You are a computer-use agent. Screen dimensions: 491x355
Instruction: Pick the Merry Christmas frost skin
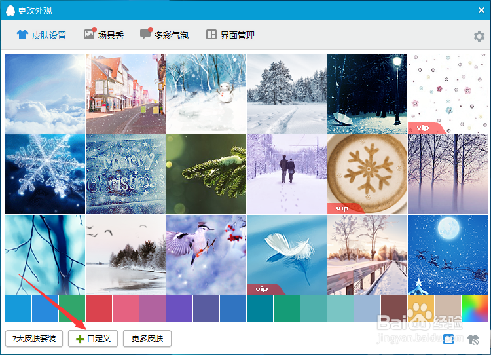point(126,174)
